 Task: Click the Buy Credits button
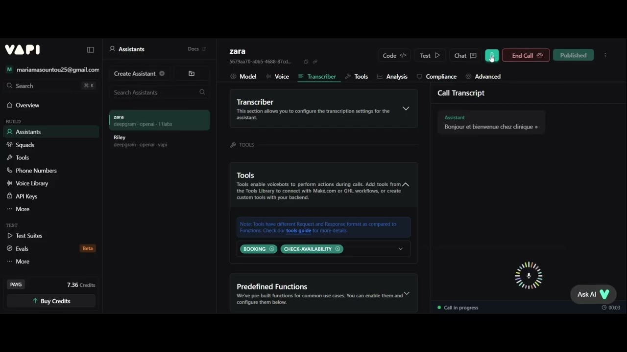(x=51, y=301)
